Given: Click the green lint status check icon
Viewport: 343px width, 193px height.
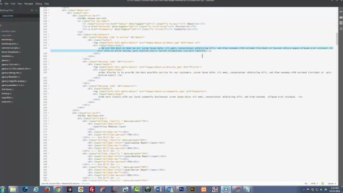Looking at the screenshot, I should [x=323, y=183].
